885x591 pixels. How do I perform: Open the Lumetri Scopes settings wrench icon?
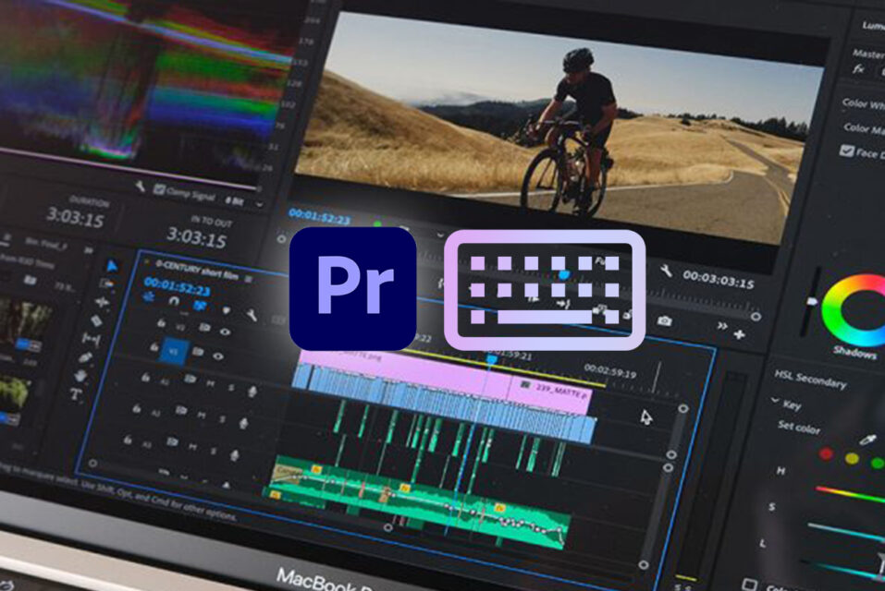point(141,185)
